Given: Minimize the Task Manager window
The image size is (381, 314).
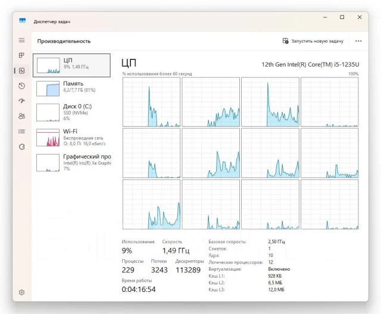Looking at the screenshot, I should [x=325, y=17].
